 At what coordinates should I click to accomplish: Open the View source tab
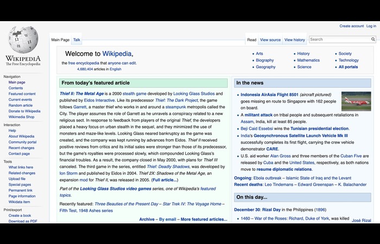[x=270, y=40]
